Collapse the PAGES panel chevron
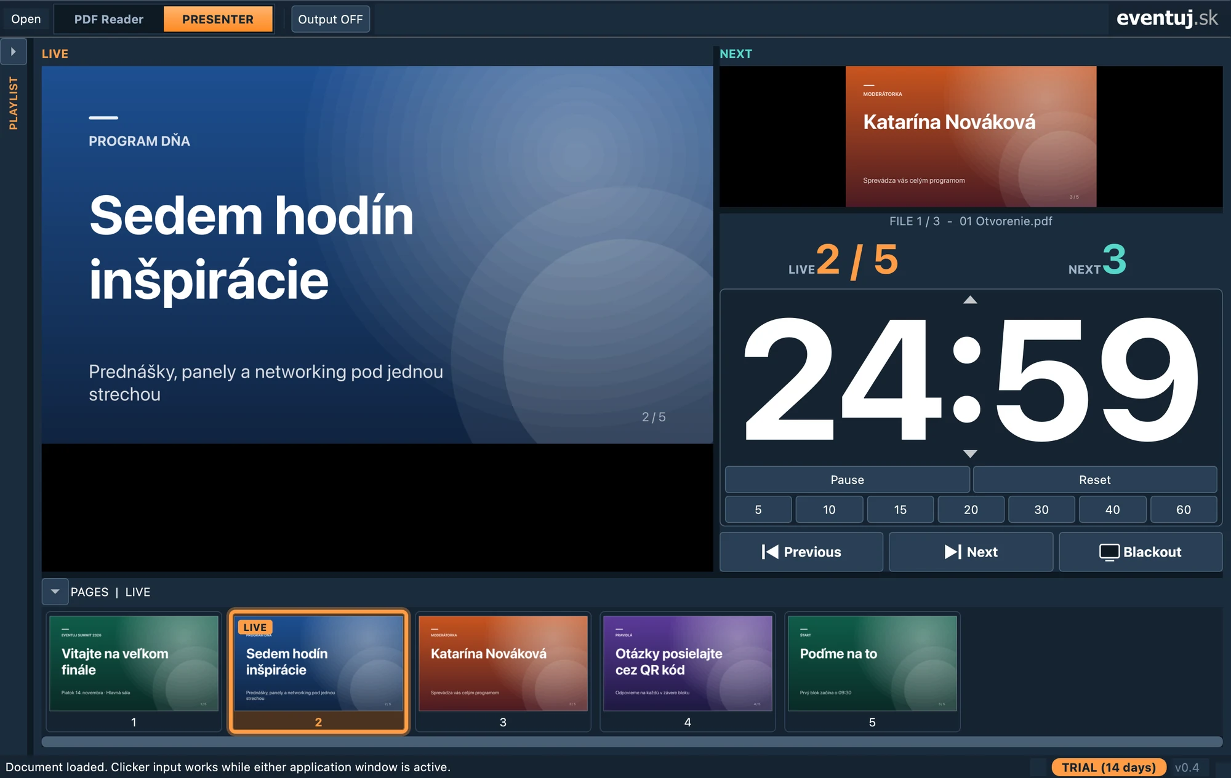Viewport: 1231px width, 778px height. pos(55,592)
